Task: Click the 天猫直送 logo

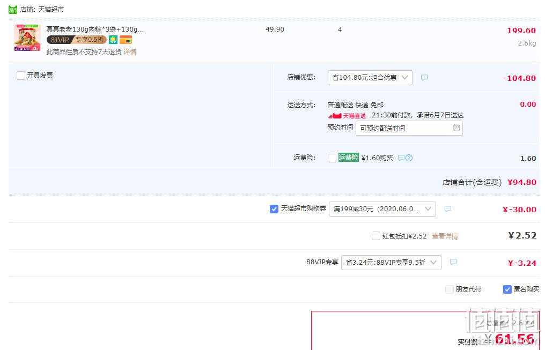Action: [x=347, y=116]
